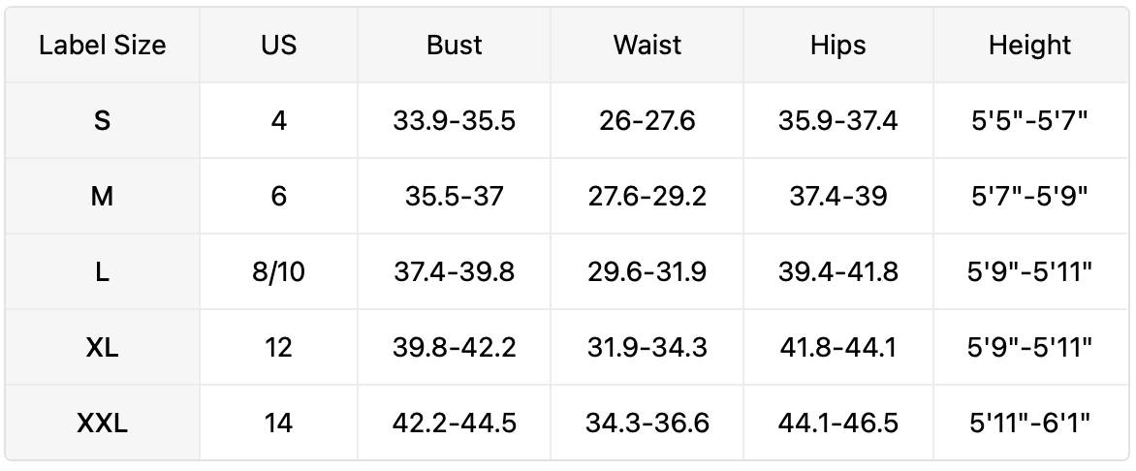Viewport: 1136px width, 471px height.
Task: Select the XXL label size cell
Action: 102,424
